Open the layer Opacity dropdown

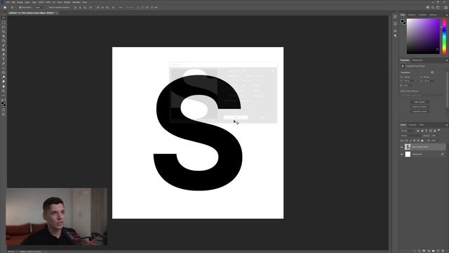pos(434,136)
